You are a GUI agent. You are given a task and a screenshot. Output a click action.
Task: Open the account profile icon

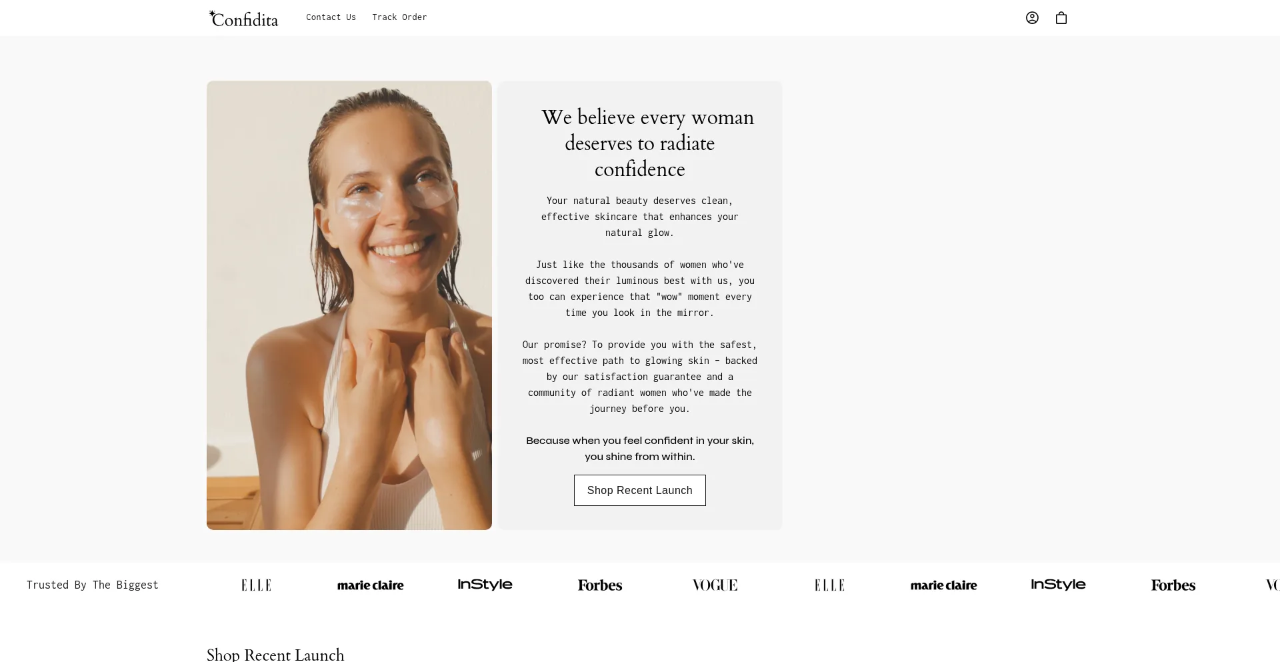click(x=1032, y=18)
